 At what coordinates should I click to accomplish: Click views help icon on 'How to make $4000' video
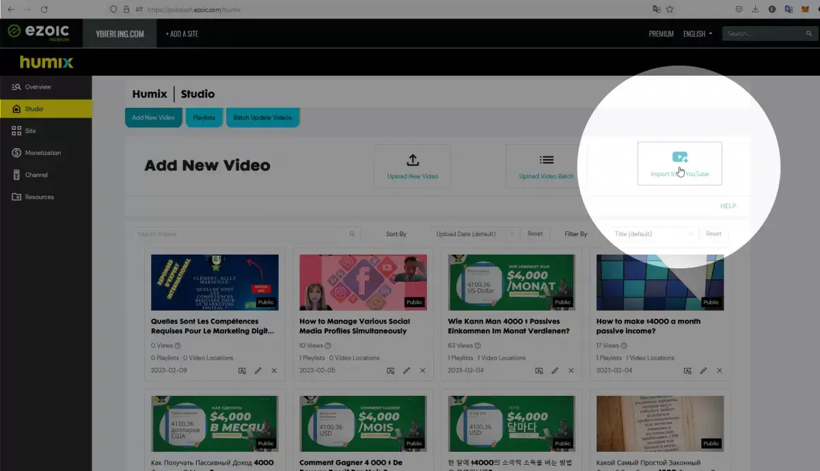[623, 346]
